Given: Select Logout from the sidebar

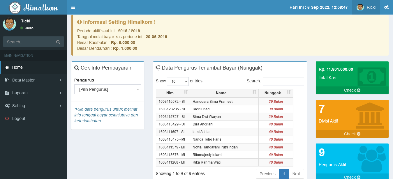Looking at the screenshot, I should pos(19,118).
